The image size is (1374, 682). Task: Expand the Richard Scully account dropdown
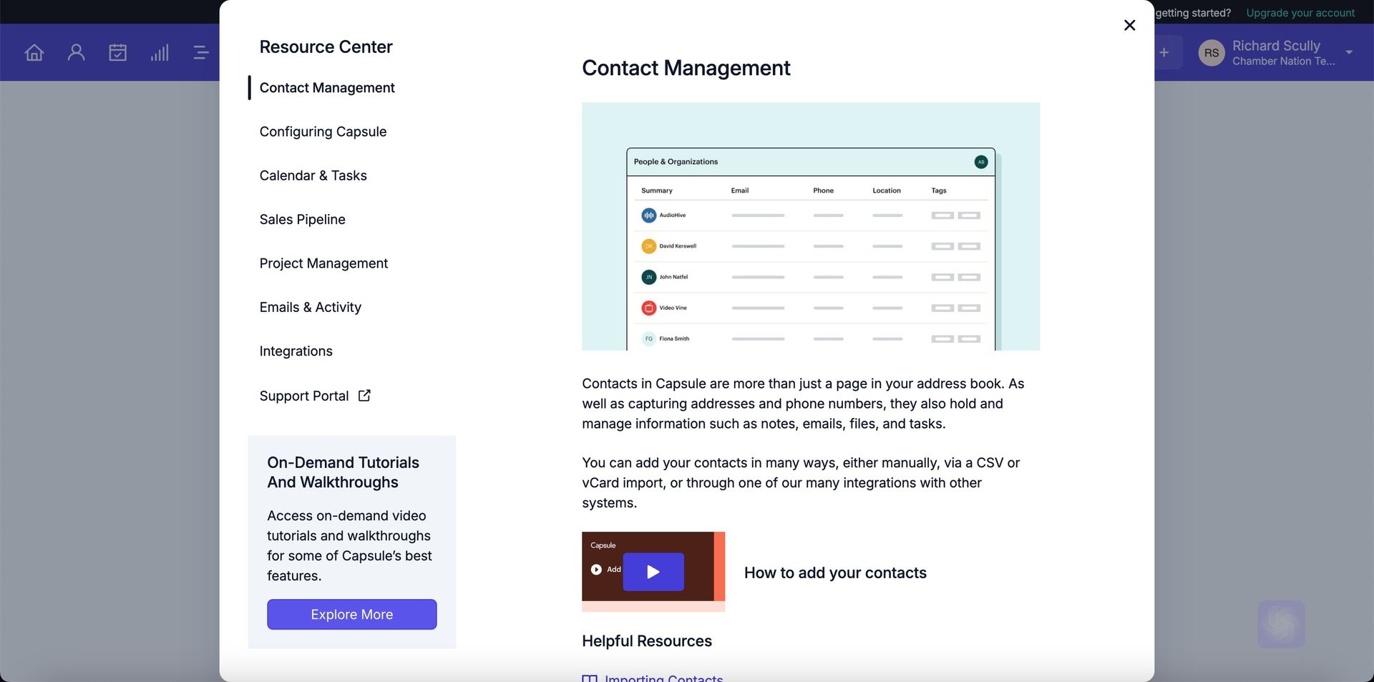[x=1349, y=52]
